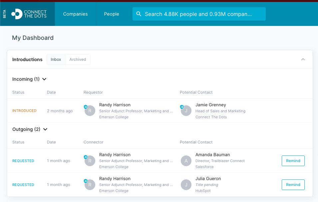Click the '2 months ago' date
This screenshot has height=202, width=318.
click(60, 111)
